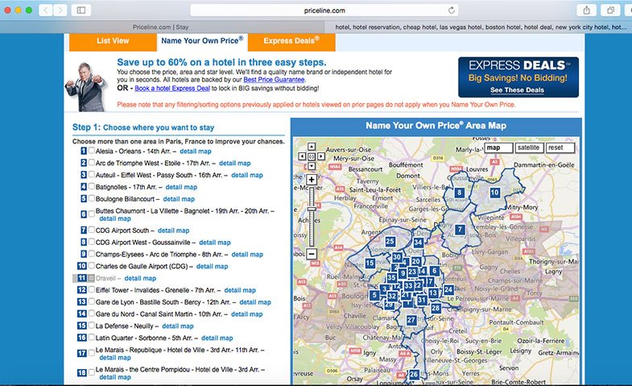The image size is (632, 386).
Task: Check the Champs-Elysees - Arc de Triomphe box
Action: tap(92, 254)
